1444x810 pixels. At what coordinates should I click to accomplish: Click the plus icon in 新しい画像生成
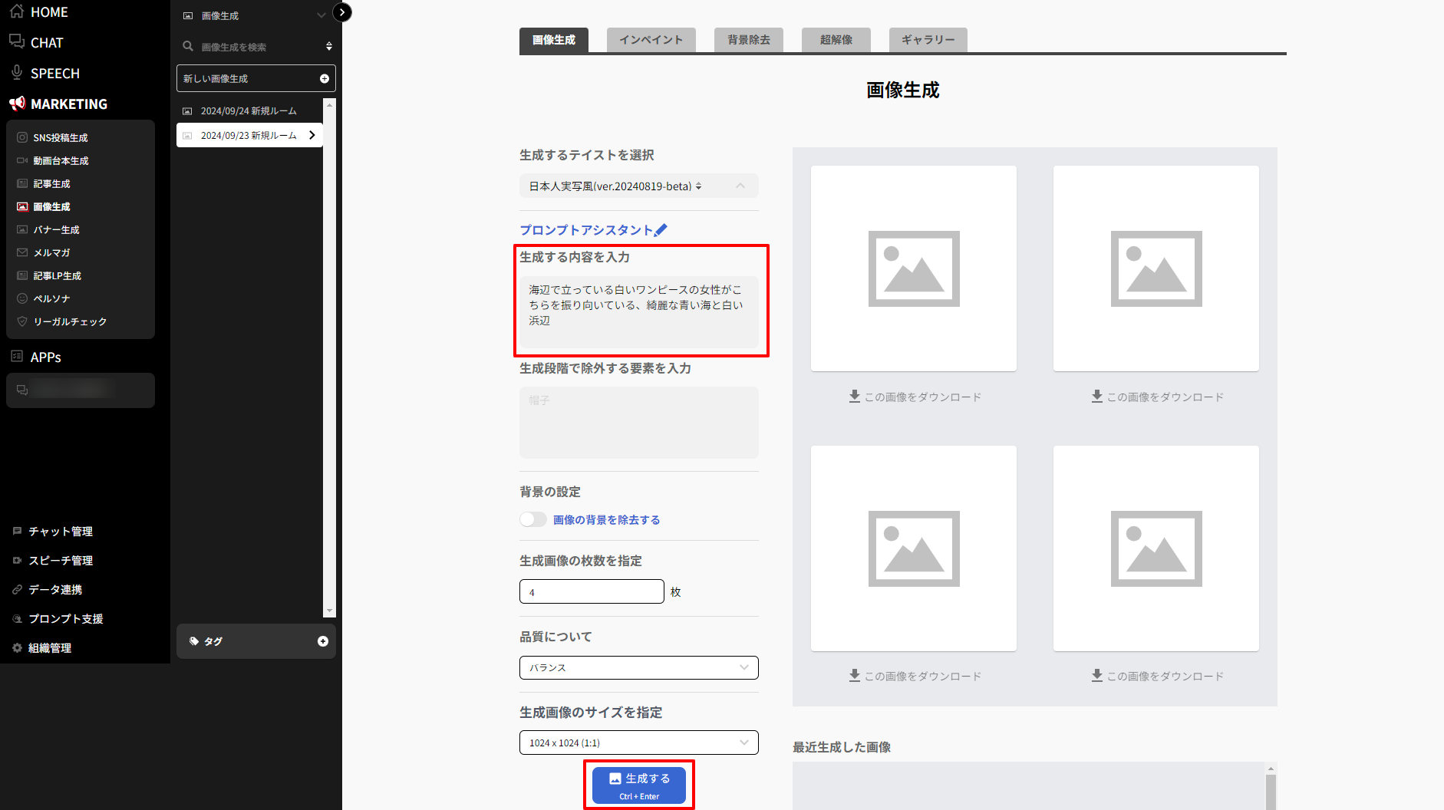tap(324, 79)
